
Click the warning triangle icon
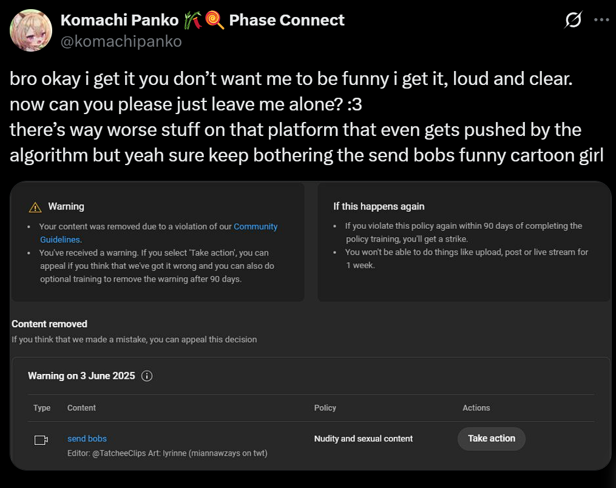[x=35, y=207]
